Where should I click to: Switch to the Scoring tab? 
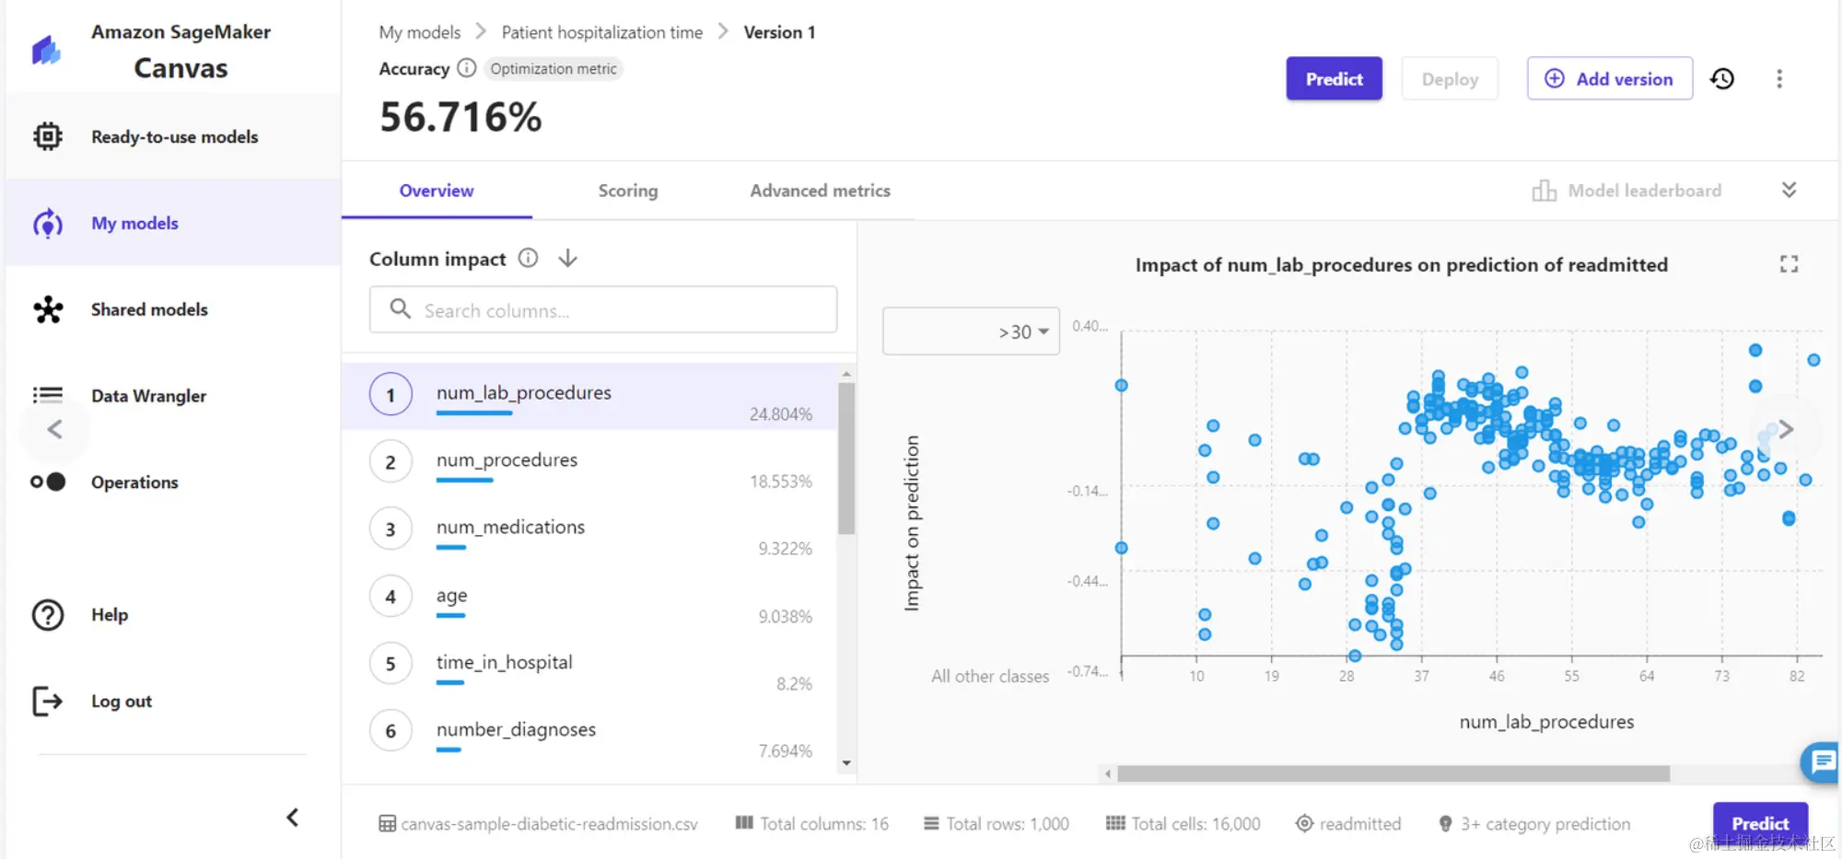click(628, 191)
